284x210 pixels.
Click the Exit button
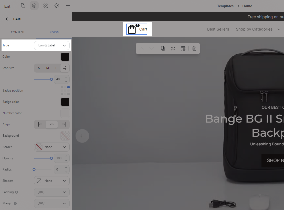[x=7, y=6]
